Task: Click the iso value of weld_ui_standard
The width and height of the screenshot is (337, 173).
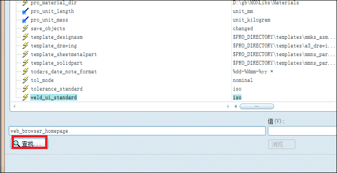Action: coord(237,97)
